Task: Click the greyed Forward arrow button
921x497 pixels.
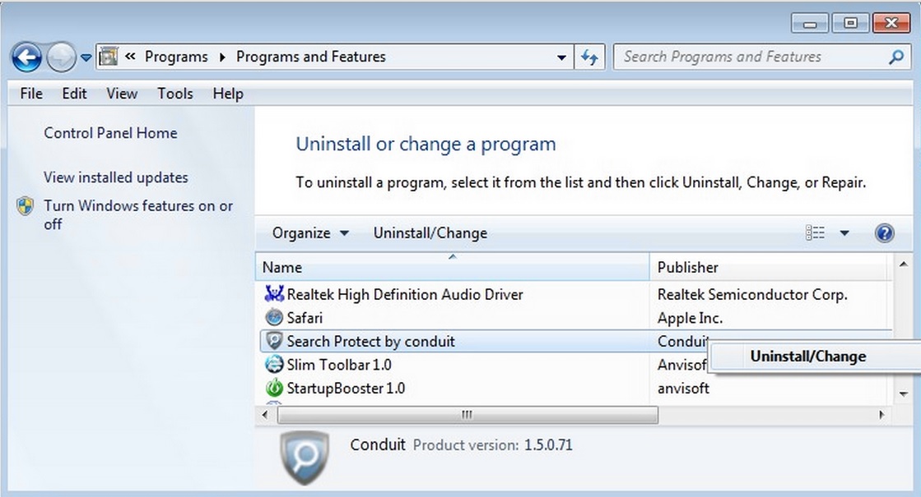Action: (x=61, y=58)
